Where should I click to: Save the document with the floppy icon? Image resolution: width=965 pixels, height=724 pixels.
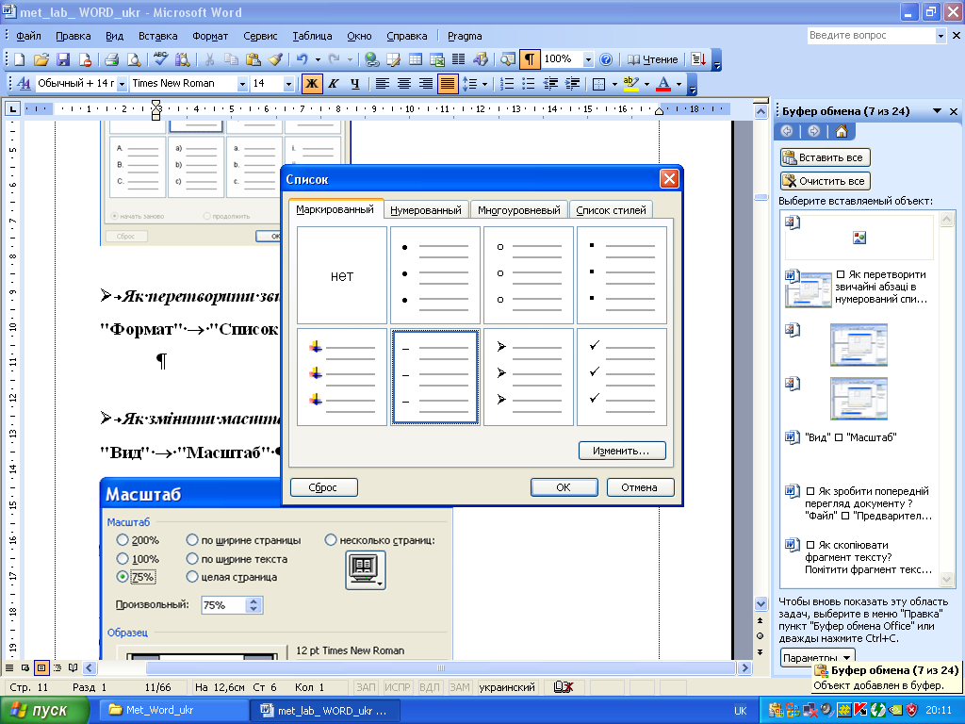coord(63,59)
